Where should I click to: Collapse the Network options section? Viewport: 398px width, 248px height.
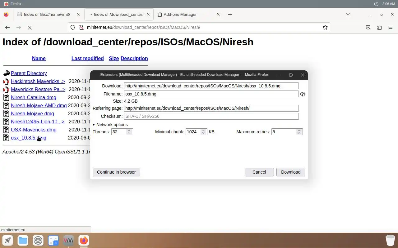coord(110,125)
